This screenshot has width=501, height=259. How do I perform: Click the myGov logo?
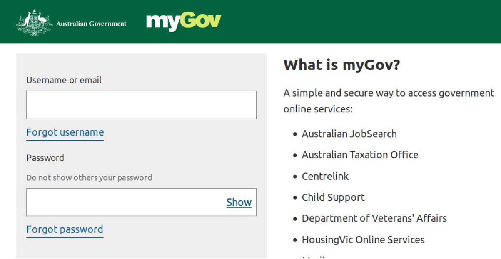point(184,22)
